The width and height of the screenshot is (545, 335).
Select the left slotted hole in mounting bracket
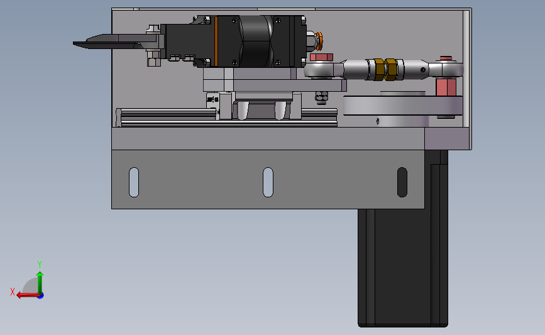(134, 182)
